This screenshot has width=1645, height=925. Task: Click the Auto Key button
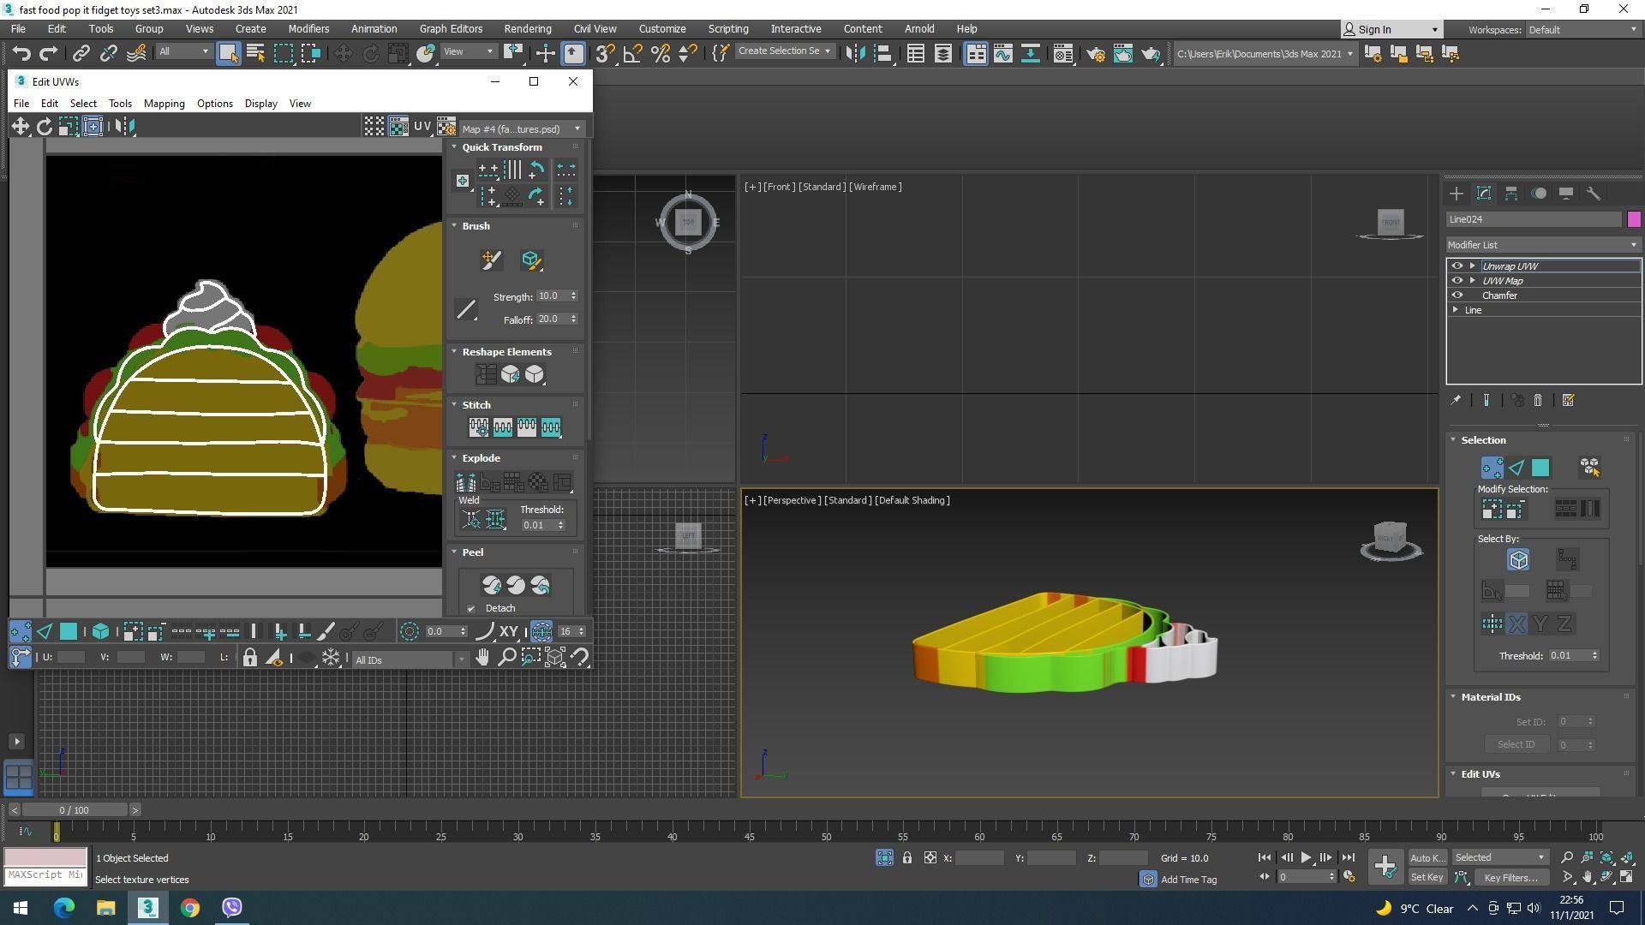tap(1427, 857)
